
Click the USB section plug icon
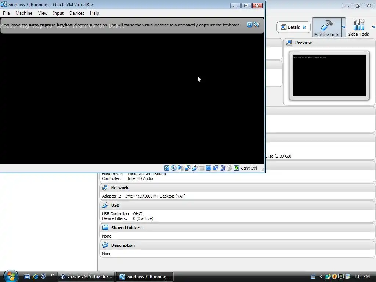[105, 205]
